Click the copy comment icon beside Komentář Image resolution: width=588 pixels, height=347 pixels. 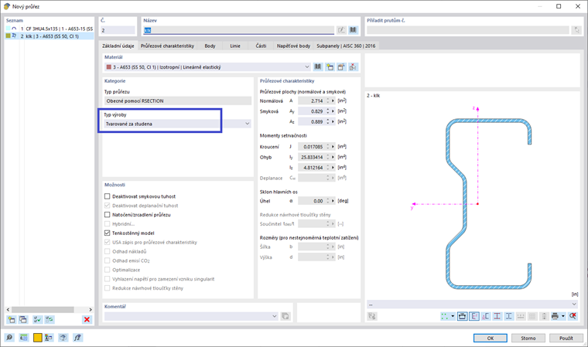[285, 316]
